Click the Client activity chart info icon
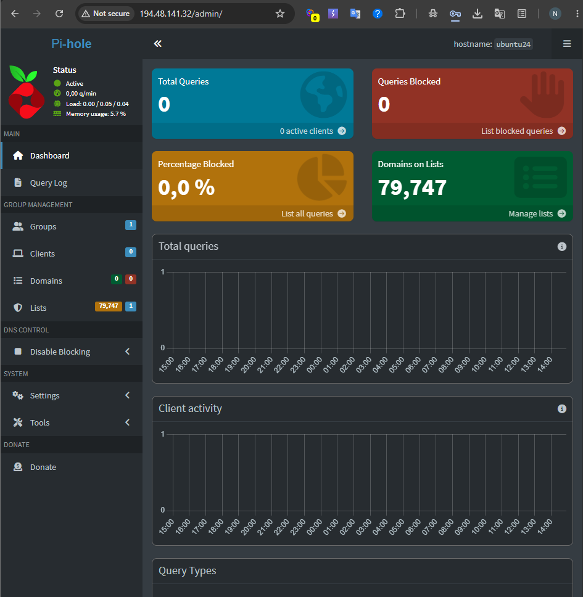This screenshot has width=583, height=597. [561, 409]
